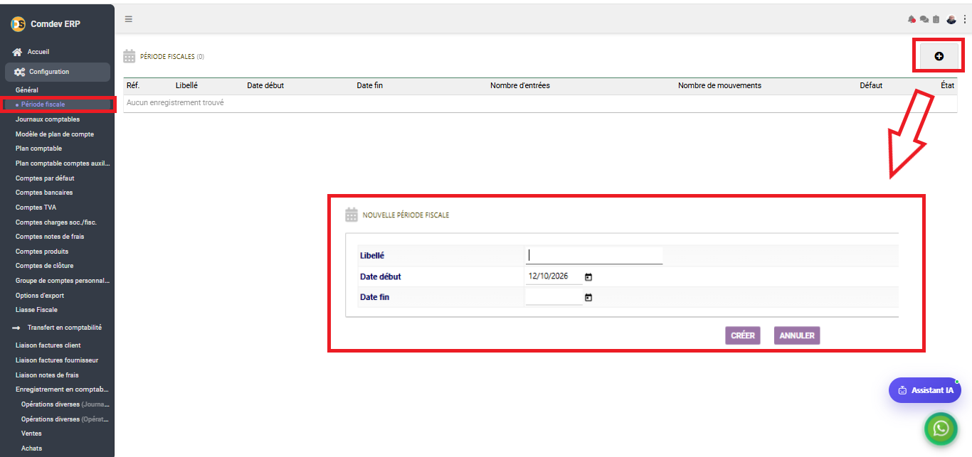Click the Accueil home icon
The height and width of the screenshot is (457, 972).
pos(18,52)
